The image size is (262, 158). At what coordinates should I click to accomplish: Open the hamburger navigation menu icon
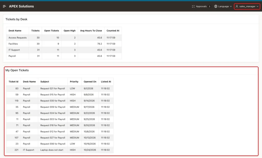click(x=5, y=6)
